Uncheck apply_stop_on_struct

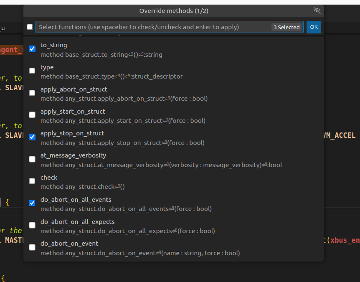[32, 137]
